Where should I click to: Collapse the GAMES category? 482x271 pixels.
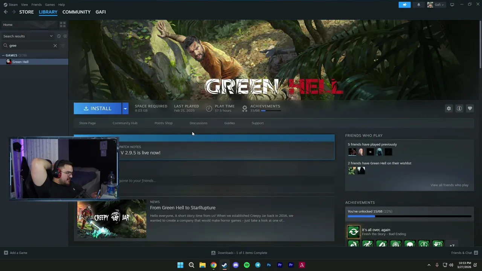(x=3, y=55)
